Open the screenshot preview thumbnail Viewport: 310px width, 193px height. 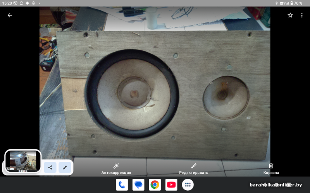tap(23, 161)
